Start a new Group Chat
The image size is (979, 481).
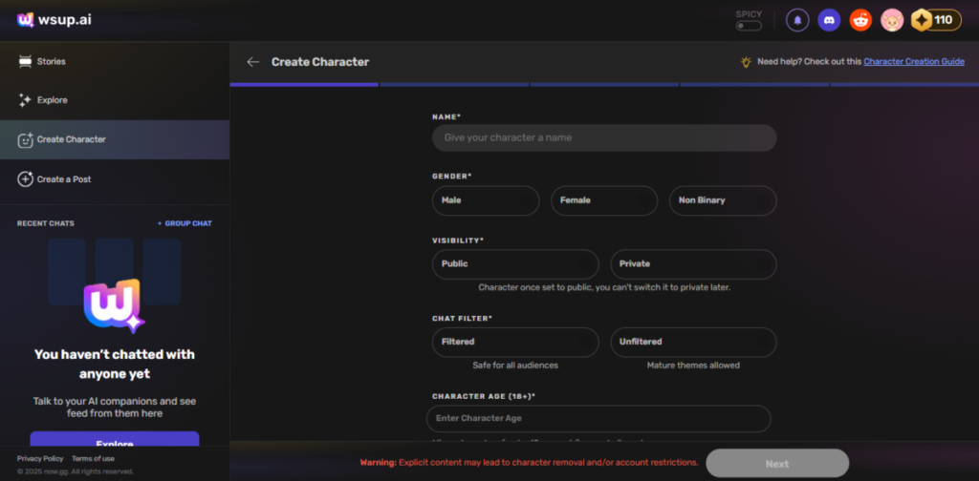tap(185, 223)
